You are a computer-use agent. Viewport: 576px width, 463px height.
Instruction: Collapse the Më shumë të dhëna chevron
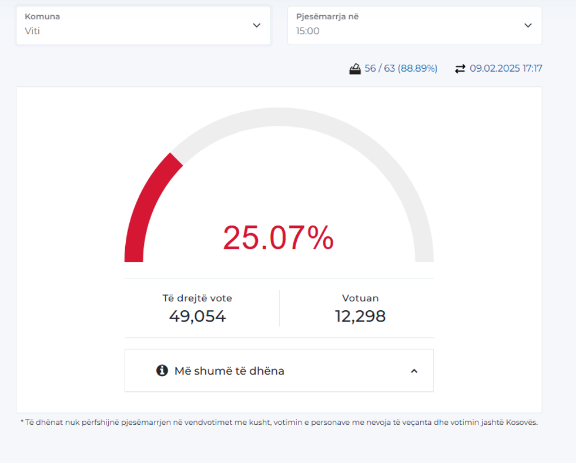pos(414,371)
